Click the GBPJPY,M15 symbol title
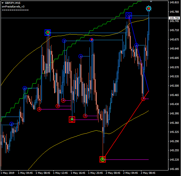 point(12,3)
